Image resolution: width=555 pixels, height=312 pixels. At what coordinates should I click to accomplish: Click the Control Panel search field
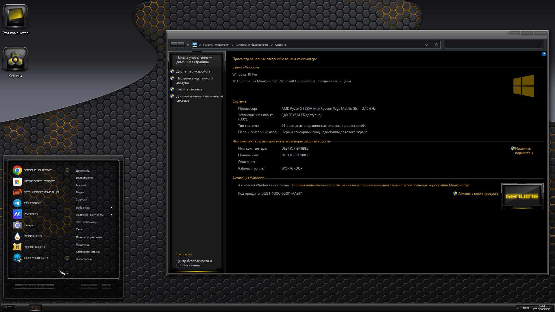[x=493, y=45]
